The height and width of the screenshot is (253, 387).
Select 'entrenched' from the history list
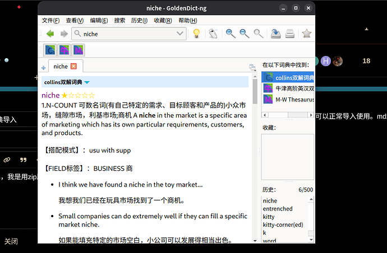278,209
